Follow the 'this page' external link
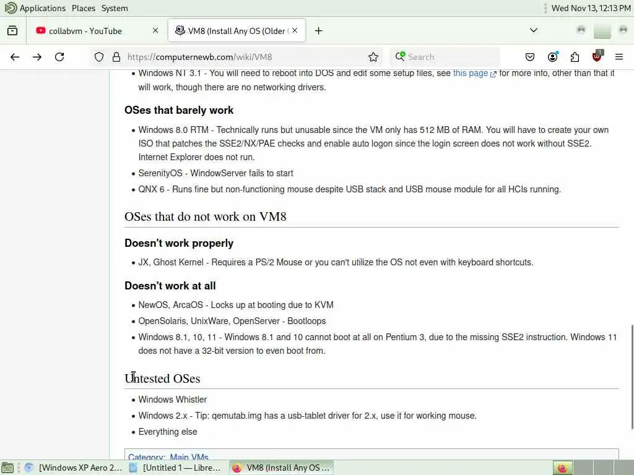The width and height of the screenshot is (634, 475). coord(474,73)
